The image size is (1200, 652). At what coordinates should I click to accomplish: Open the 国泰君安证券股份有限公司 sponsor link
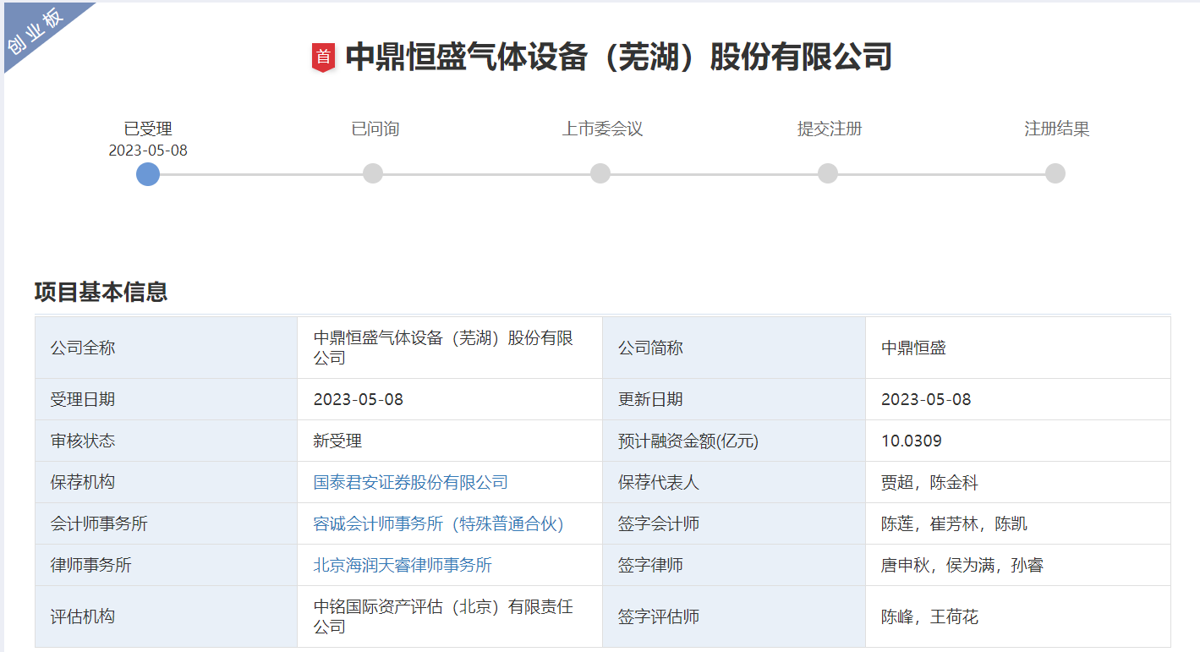(x=411, y=483)
